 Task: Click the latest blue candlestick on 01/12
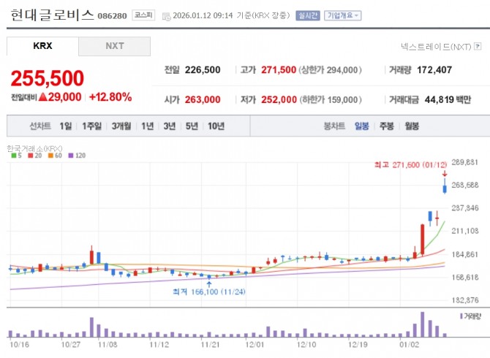click(445, 188)
